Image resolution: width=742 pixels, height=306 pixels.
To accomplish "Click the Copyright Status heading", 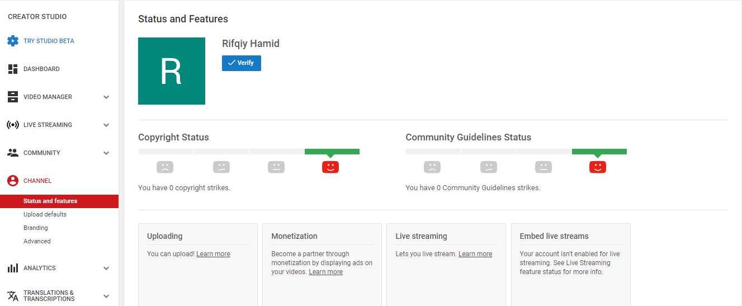I will coord(173,137).
